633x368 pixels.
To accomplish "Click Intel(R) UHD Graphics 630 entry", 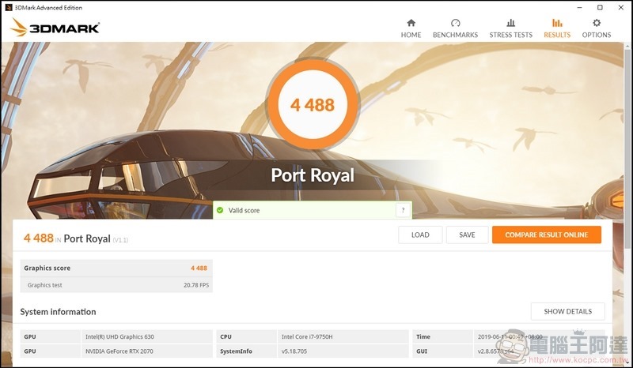I will (119, 336).
